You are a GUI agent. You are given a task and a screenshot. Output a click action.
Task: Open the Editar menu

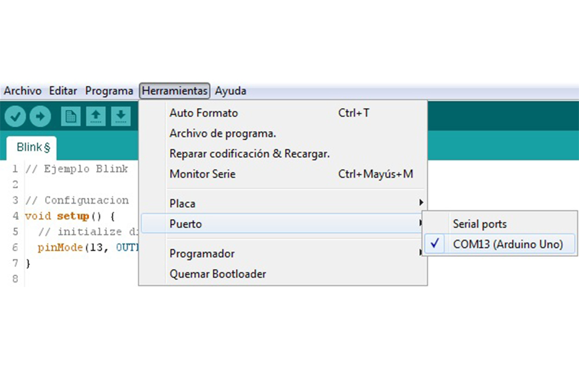[x=63, y=91]
